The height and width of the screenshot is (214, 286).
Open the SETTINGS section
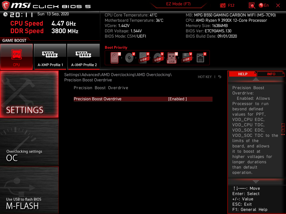[29, 94]
